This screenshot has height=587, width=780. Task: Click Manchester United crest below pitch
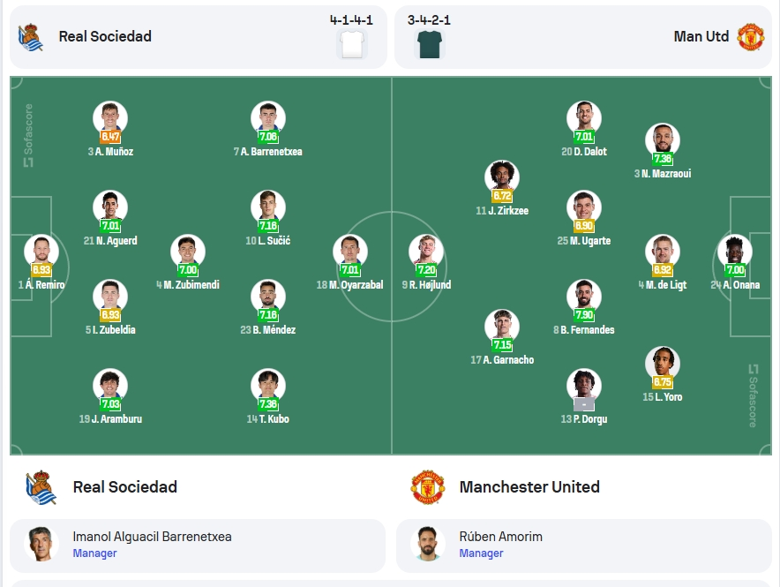tap(428, 487)
